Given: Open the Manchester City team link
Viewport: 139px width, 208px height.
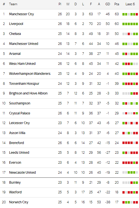Looking at the screenshot, I should (x=22, y=14).
